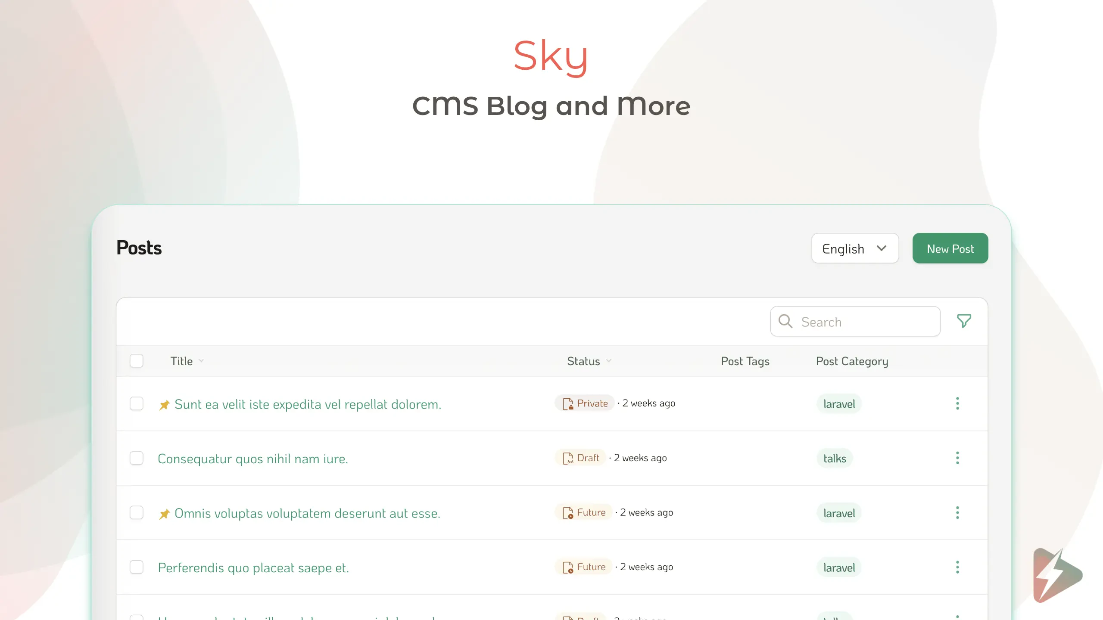Expand the Title column sort dropdown
1103x620 pixels.
point(201,360)
